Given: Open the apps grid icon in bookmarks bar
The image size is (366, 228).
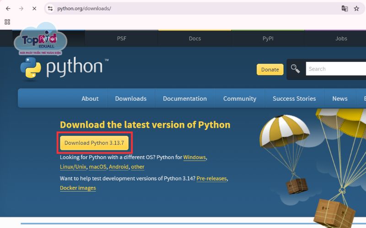Looking at the screenshot, I should (7, 22).
